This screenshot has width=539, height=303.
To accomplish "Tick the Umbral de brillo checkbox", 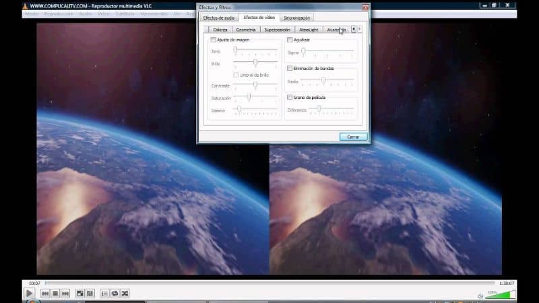I will click(x=236, y=75).
